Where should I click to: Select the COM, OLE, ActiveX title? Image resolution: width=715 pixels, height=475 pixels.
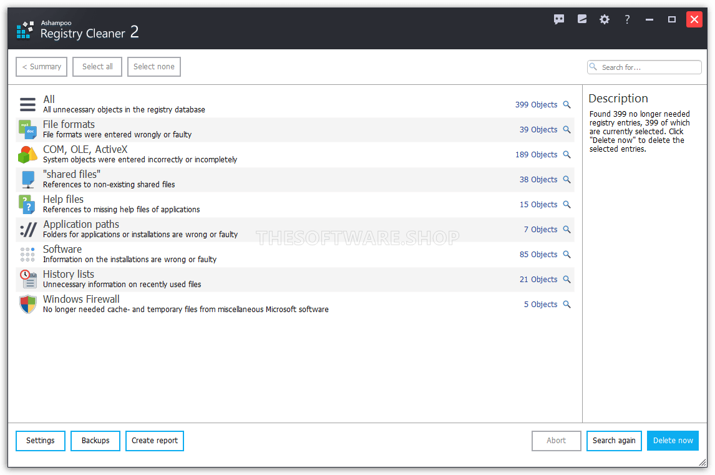85,150
